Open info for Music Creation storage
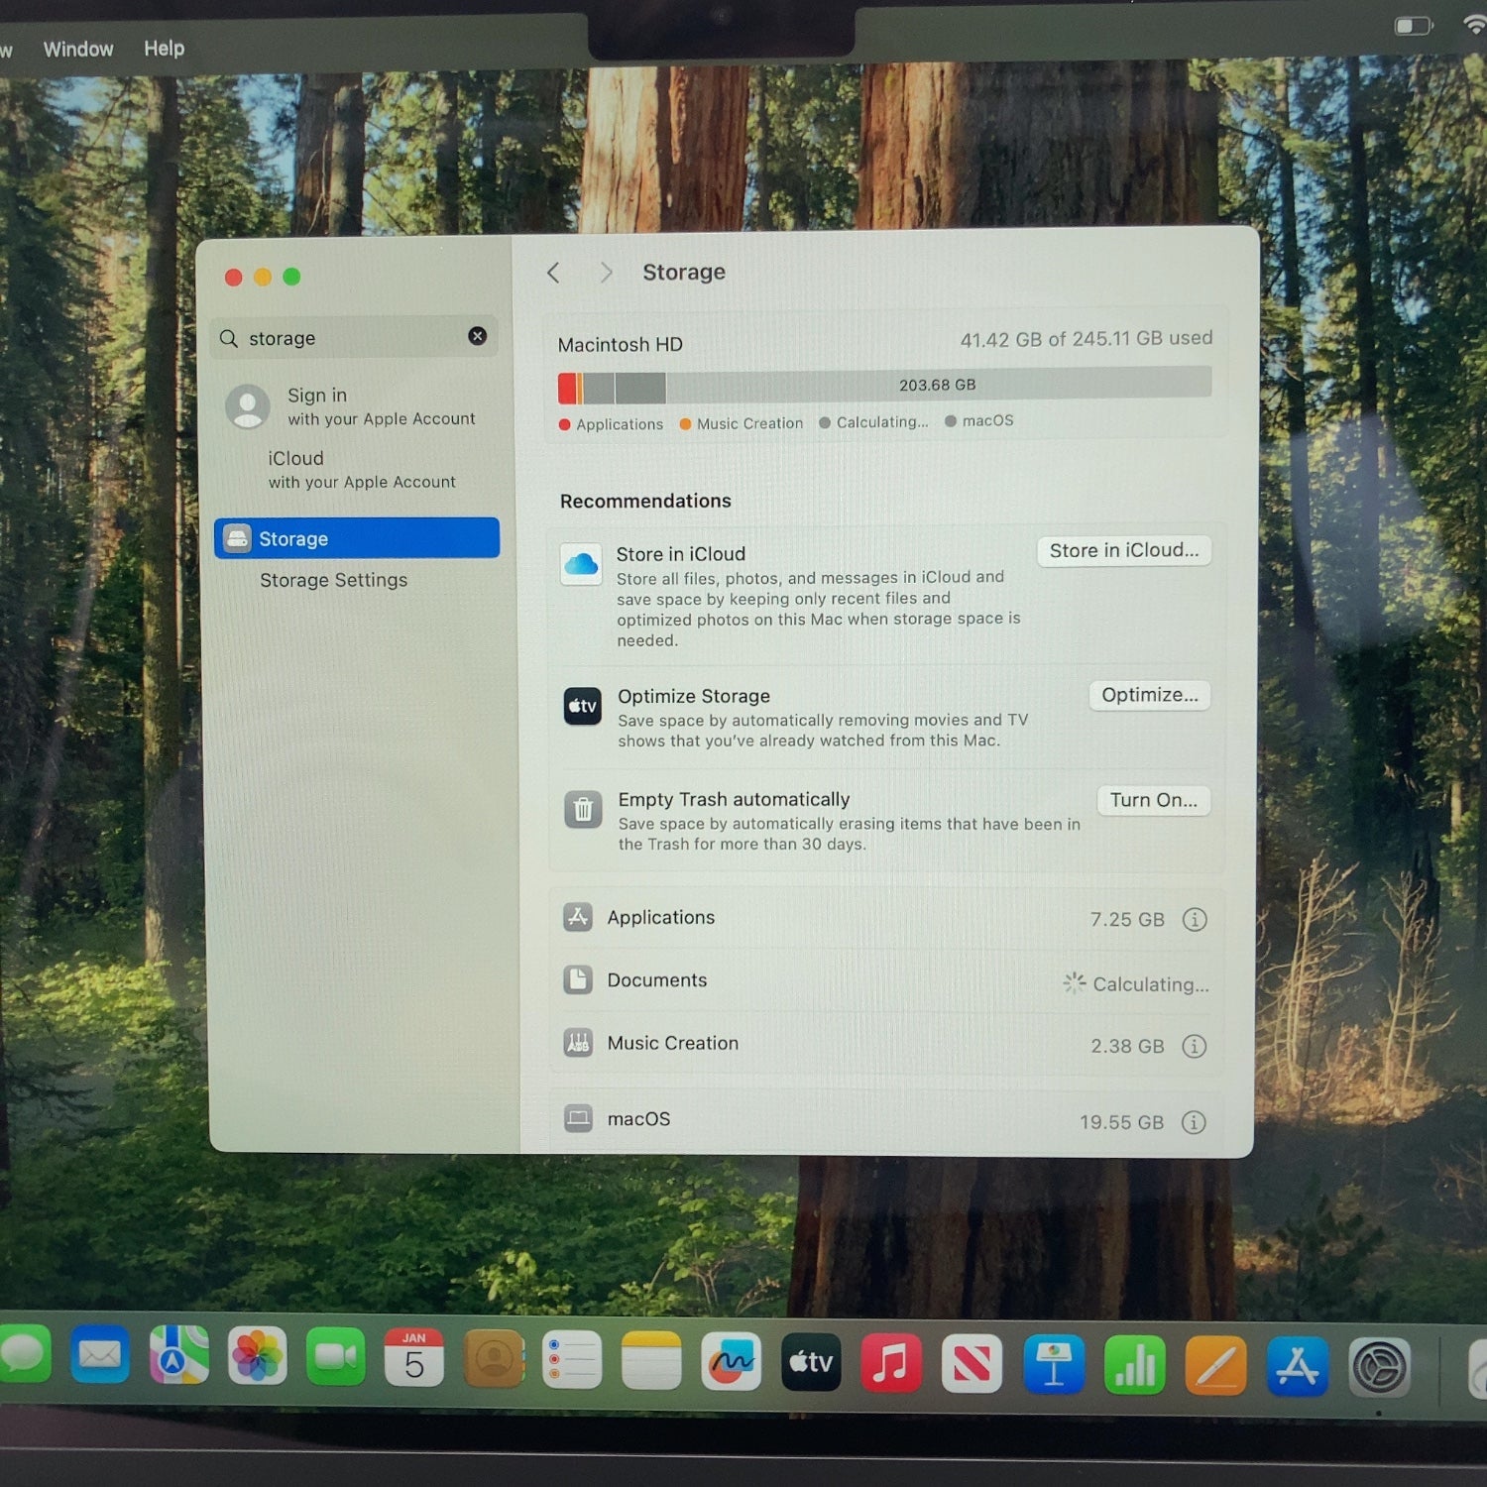Image resolution: width=1487 pixels, height=1487 pixels. pyautogui.click(x=1194, y=1046)
